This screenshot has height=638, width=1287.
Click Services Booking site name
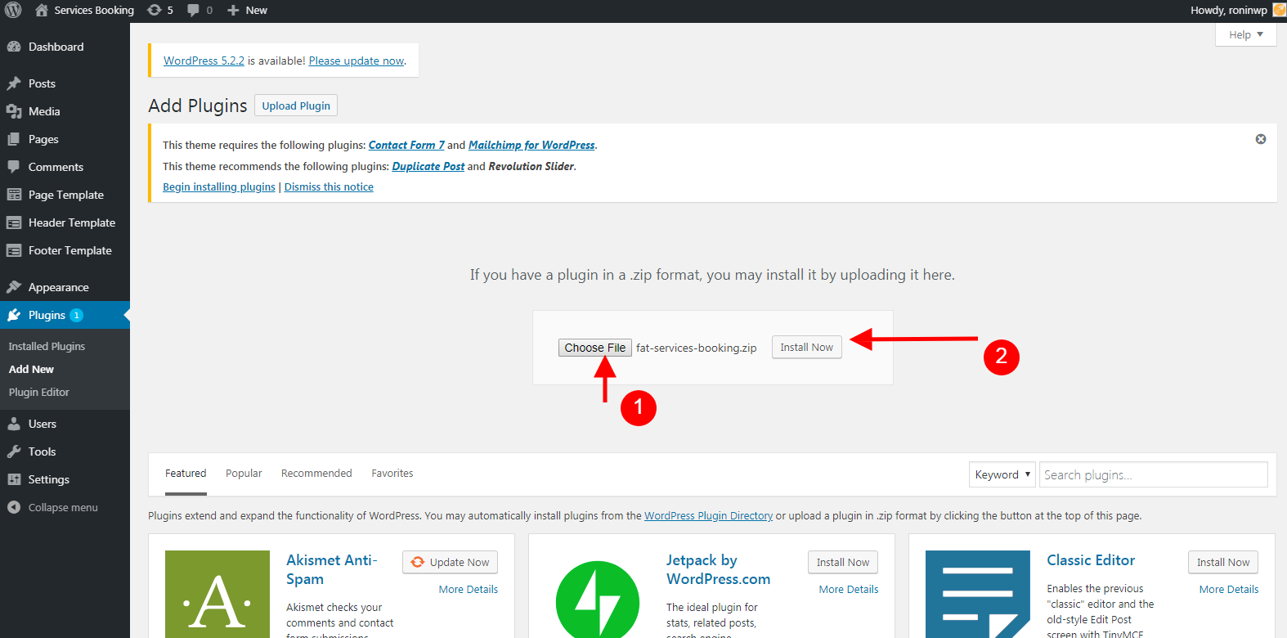click(94, 10)
